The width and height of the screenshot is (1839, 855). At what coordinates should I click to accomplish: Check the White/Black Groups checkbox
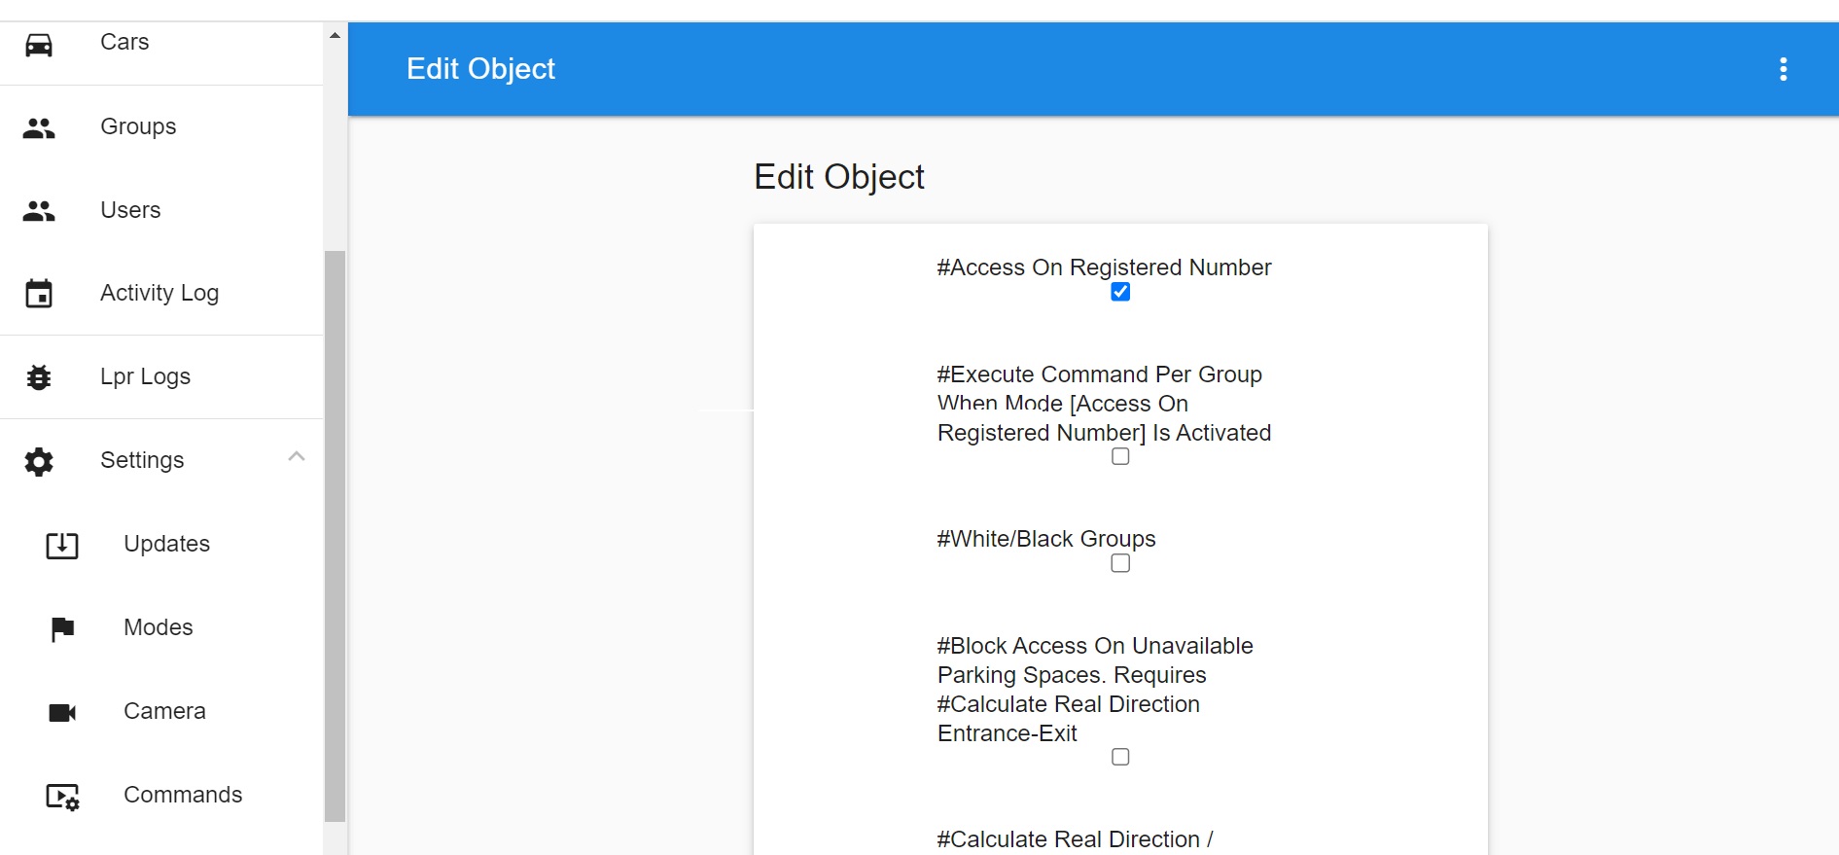click(1120, 563)
